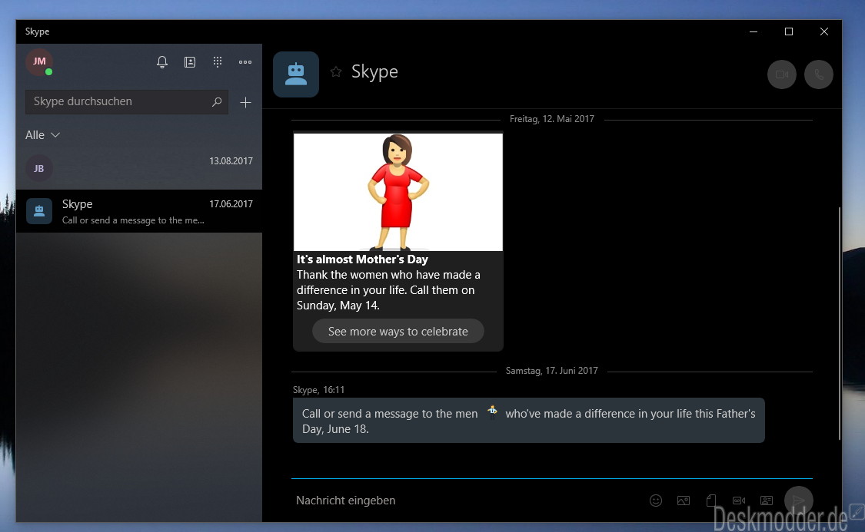
Task: Favorite the Skype chat with star icon
Action: (335, 71)
